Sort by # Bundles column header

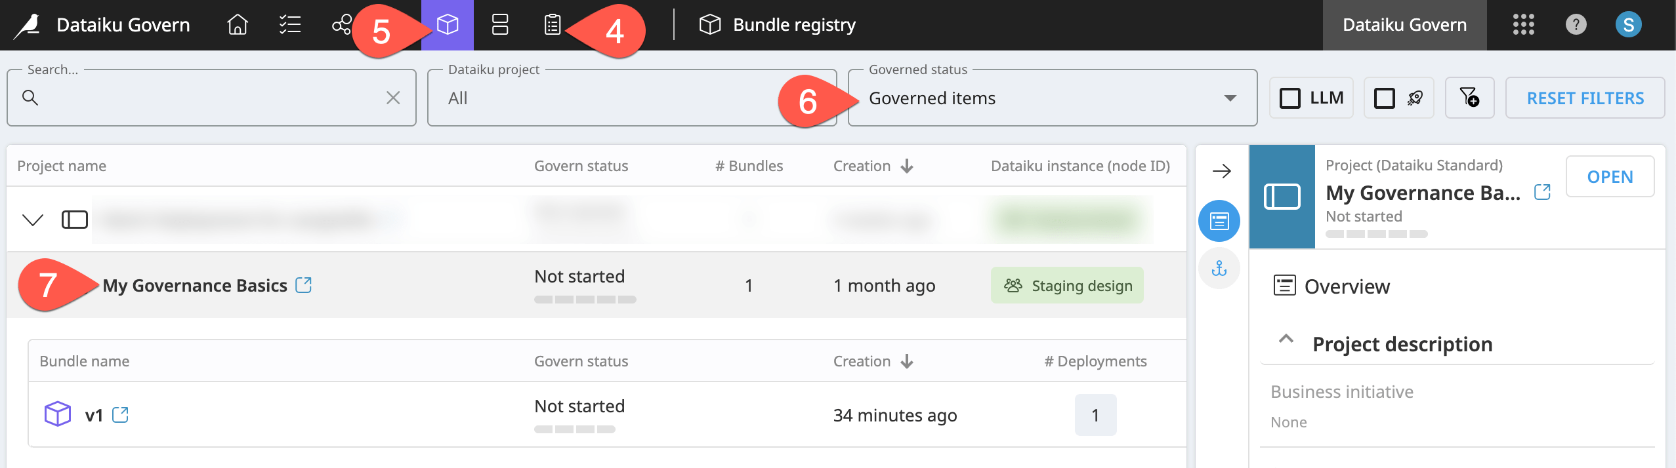click(x=749, y=166)
